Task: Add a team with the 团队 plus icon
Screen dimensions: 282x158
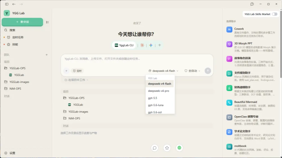Action: click(47, 55)
